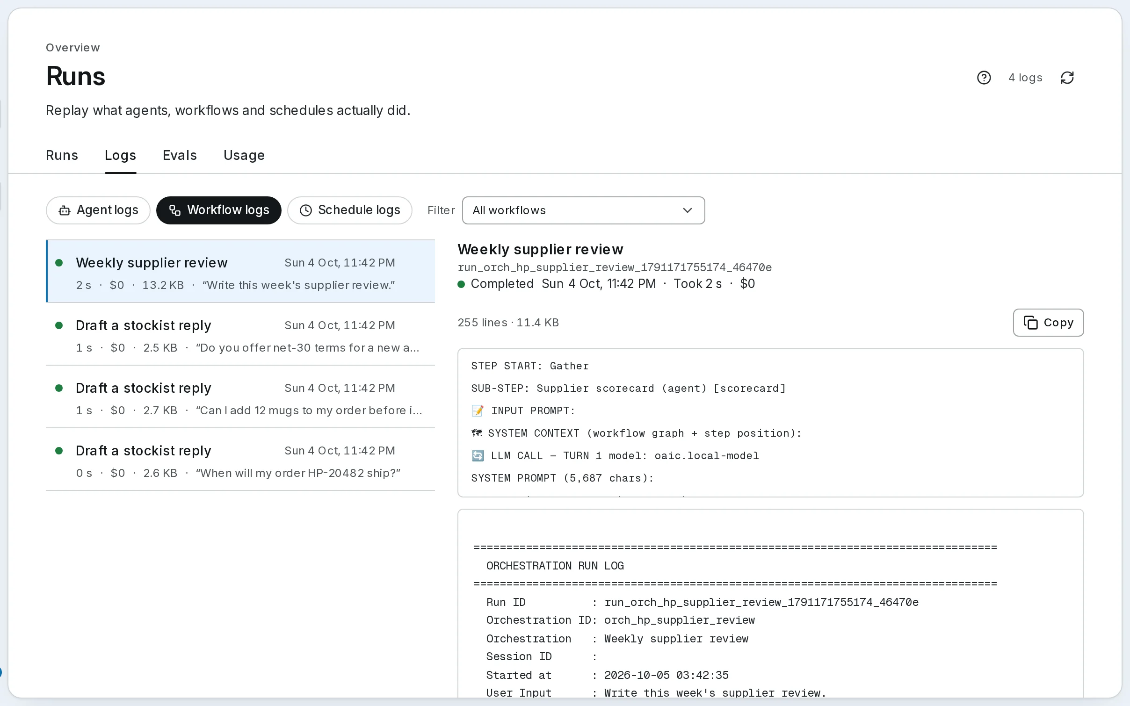Image resolution: width=1130 pixels, height=706 pixels.
Task: Click the map emoji beside SYSTEM CONTEXT
Action: click(477, 433)
